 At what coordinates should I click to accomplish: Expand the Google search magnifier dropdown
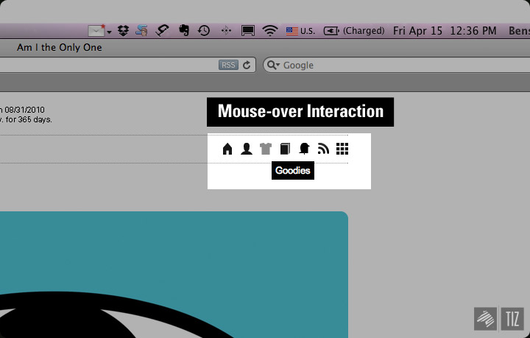click(273, 65)
